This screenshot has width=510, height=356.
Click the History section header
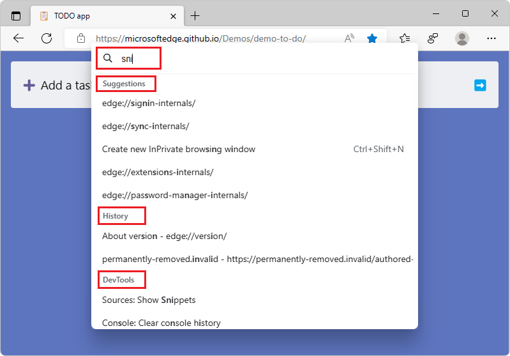[116, 216]
